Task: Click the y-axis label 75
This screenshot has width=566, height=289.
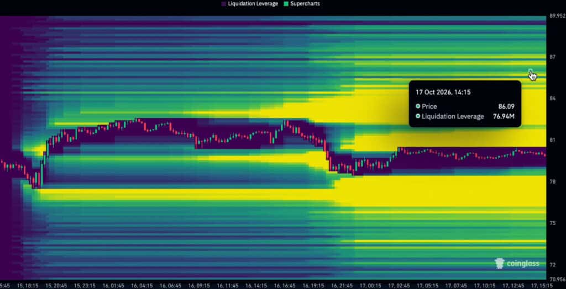Action: pyautogui.click(x=552, y=223)
